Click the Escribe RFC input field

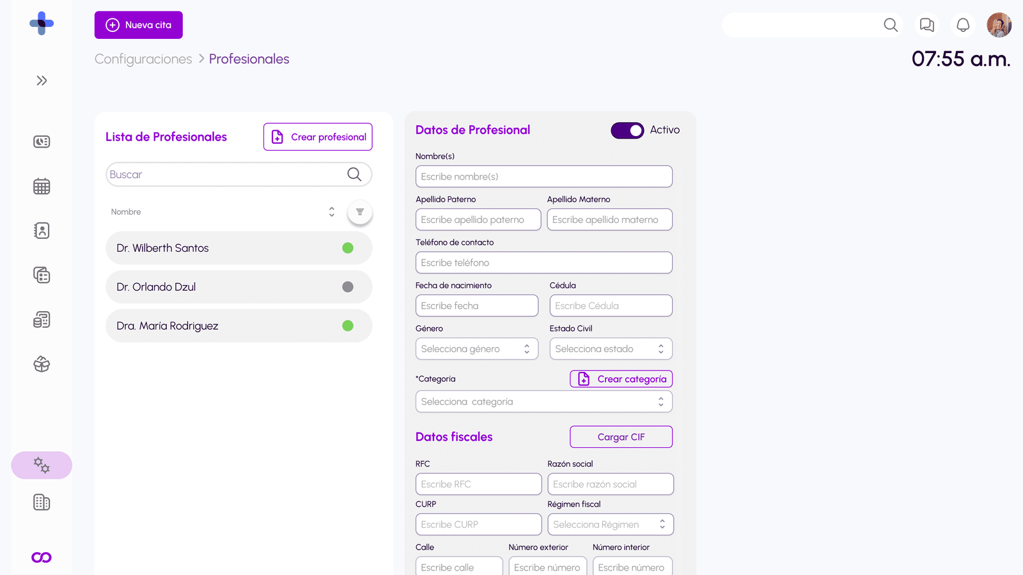478,484
